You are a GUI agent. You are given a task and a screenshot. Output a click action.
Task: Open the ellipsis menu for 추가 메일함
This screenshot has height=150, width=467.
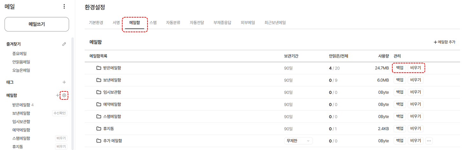[x=429, y=141]
